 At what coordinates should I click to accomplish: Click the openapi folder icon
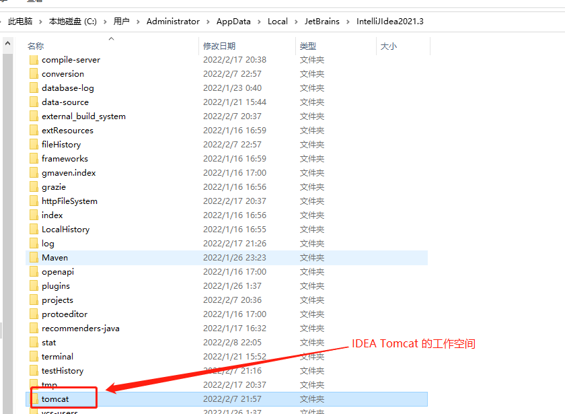tap(34, 271)
